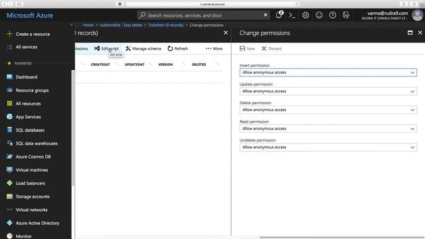Screen dimensions: 425x239
Task: Expand the More toolbar menu
Action: pos(214,48)
